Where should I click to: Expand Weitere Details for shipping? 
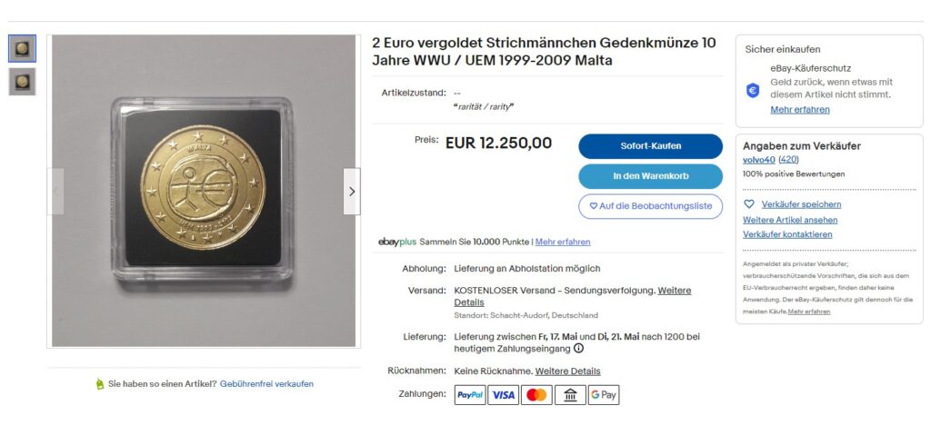pyautogui.click(x=573, y=297)
